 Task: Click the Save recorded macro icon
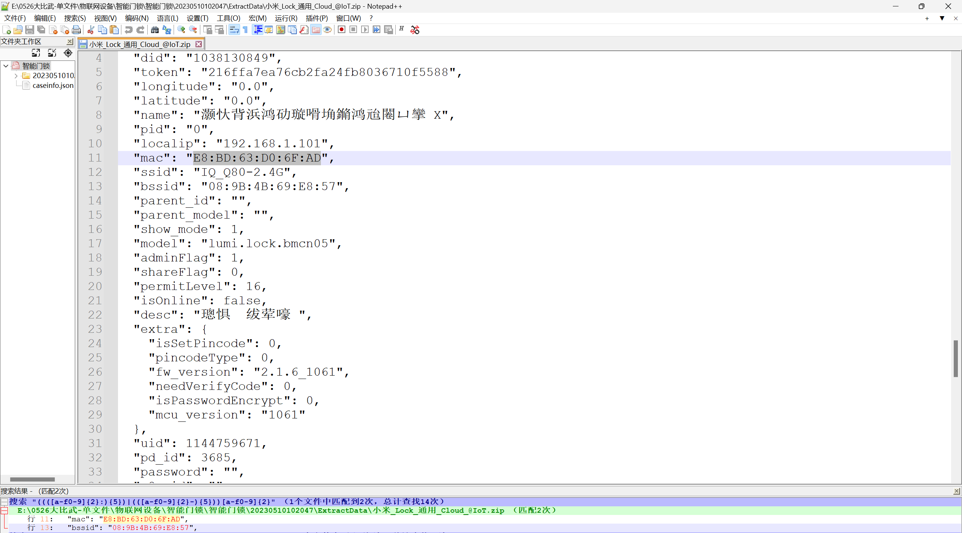pyautogui.click(x=389, y=30)
